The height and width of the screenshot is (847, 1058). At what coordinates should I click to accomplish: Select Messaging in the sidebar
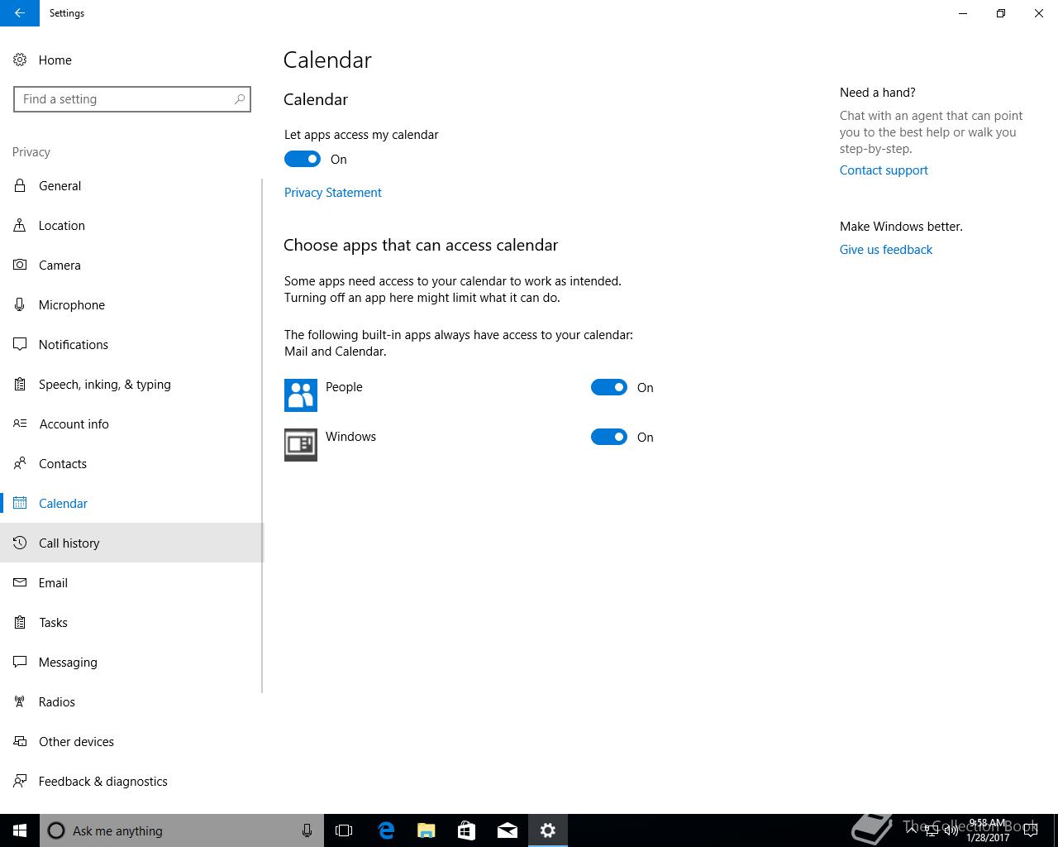(132, 662)
